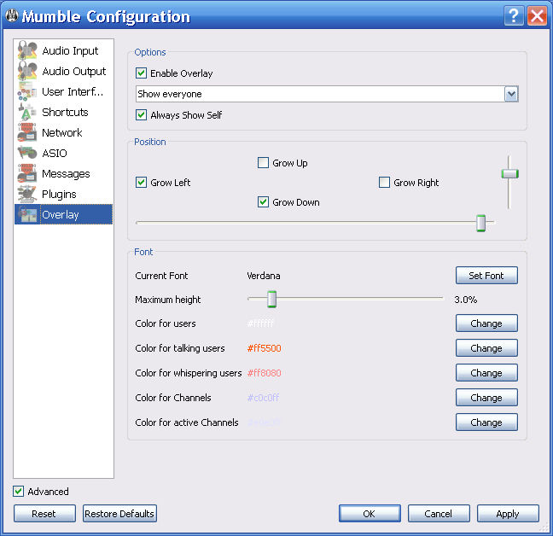Switch to the Shortcuts page

(65, 112)
